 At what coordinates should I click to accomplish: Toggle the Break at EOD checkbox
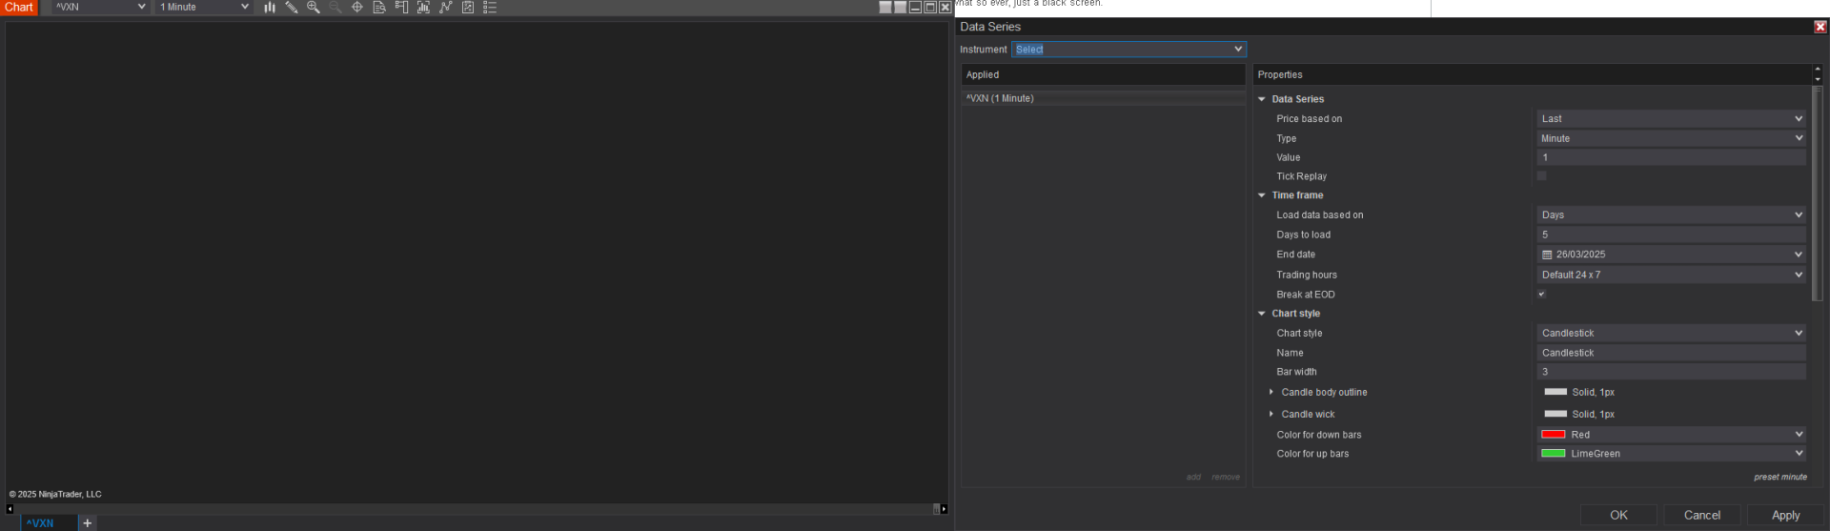coord(1541,294)
